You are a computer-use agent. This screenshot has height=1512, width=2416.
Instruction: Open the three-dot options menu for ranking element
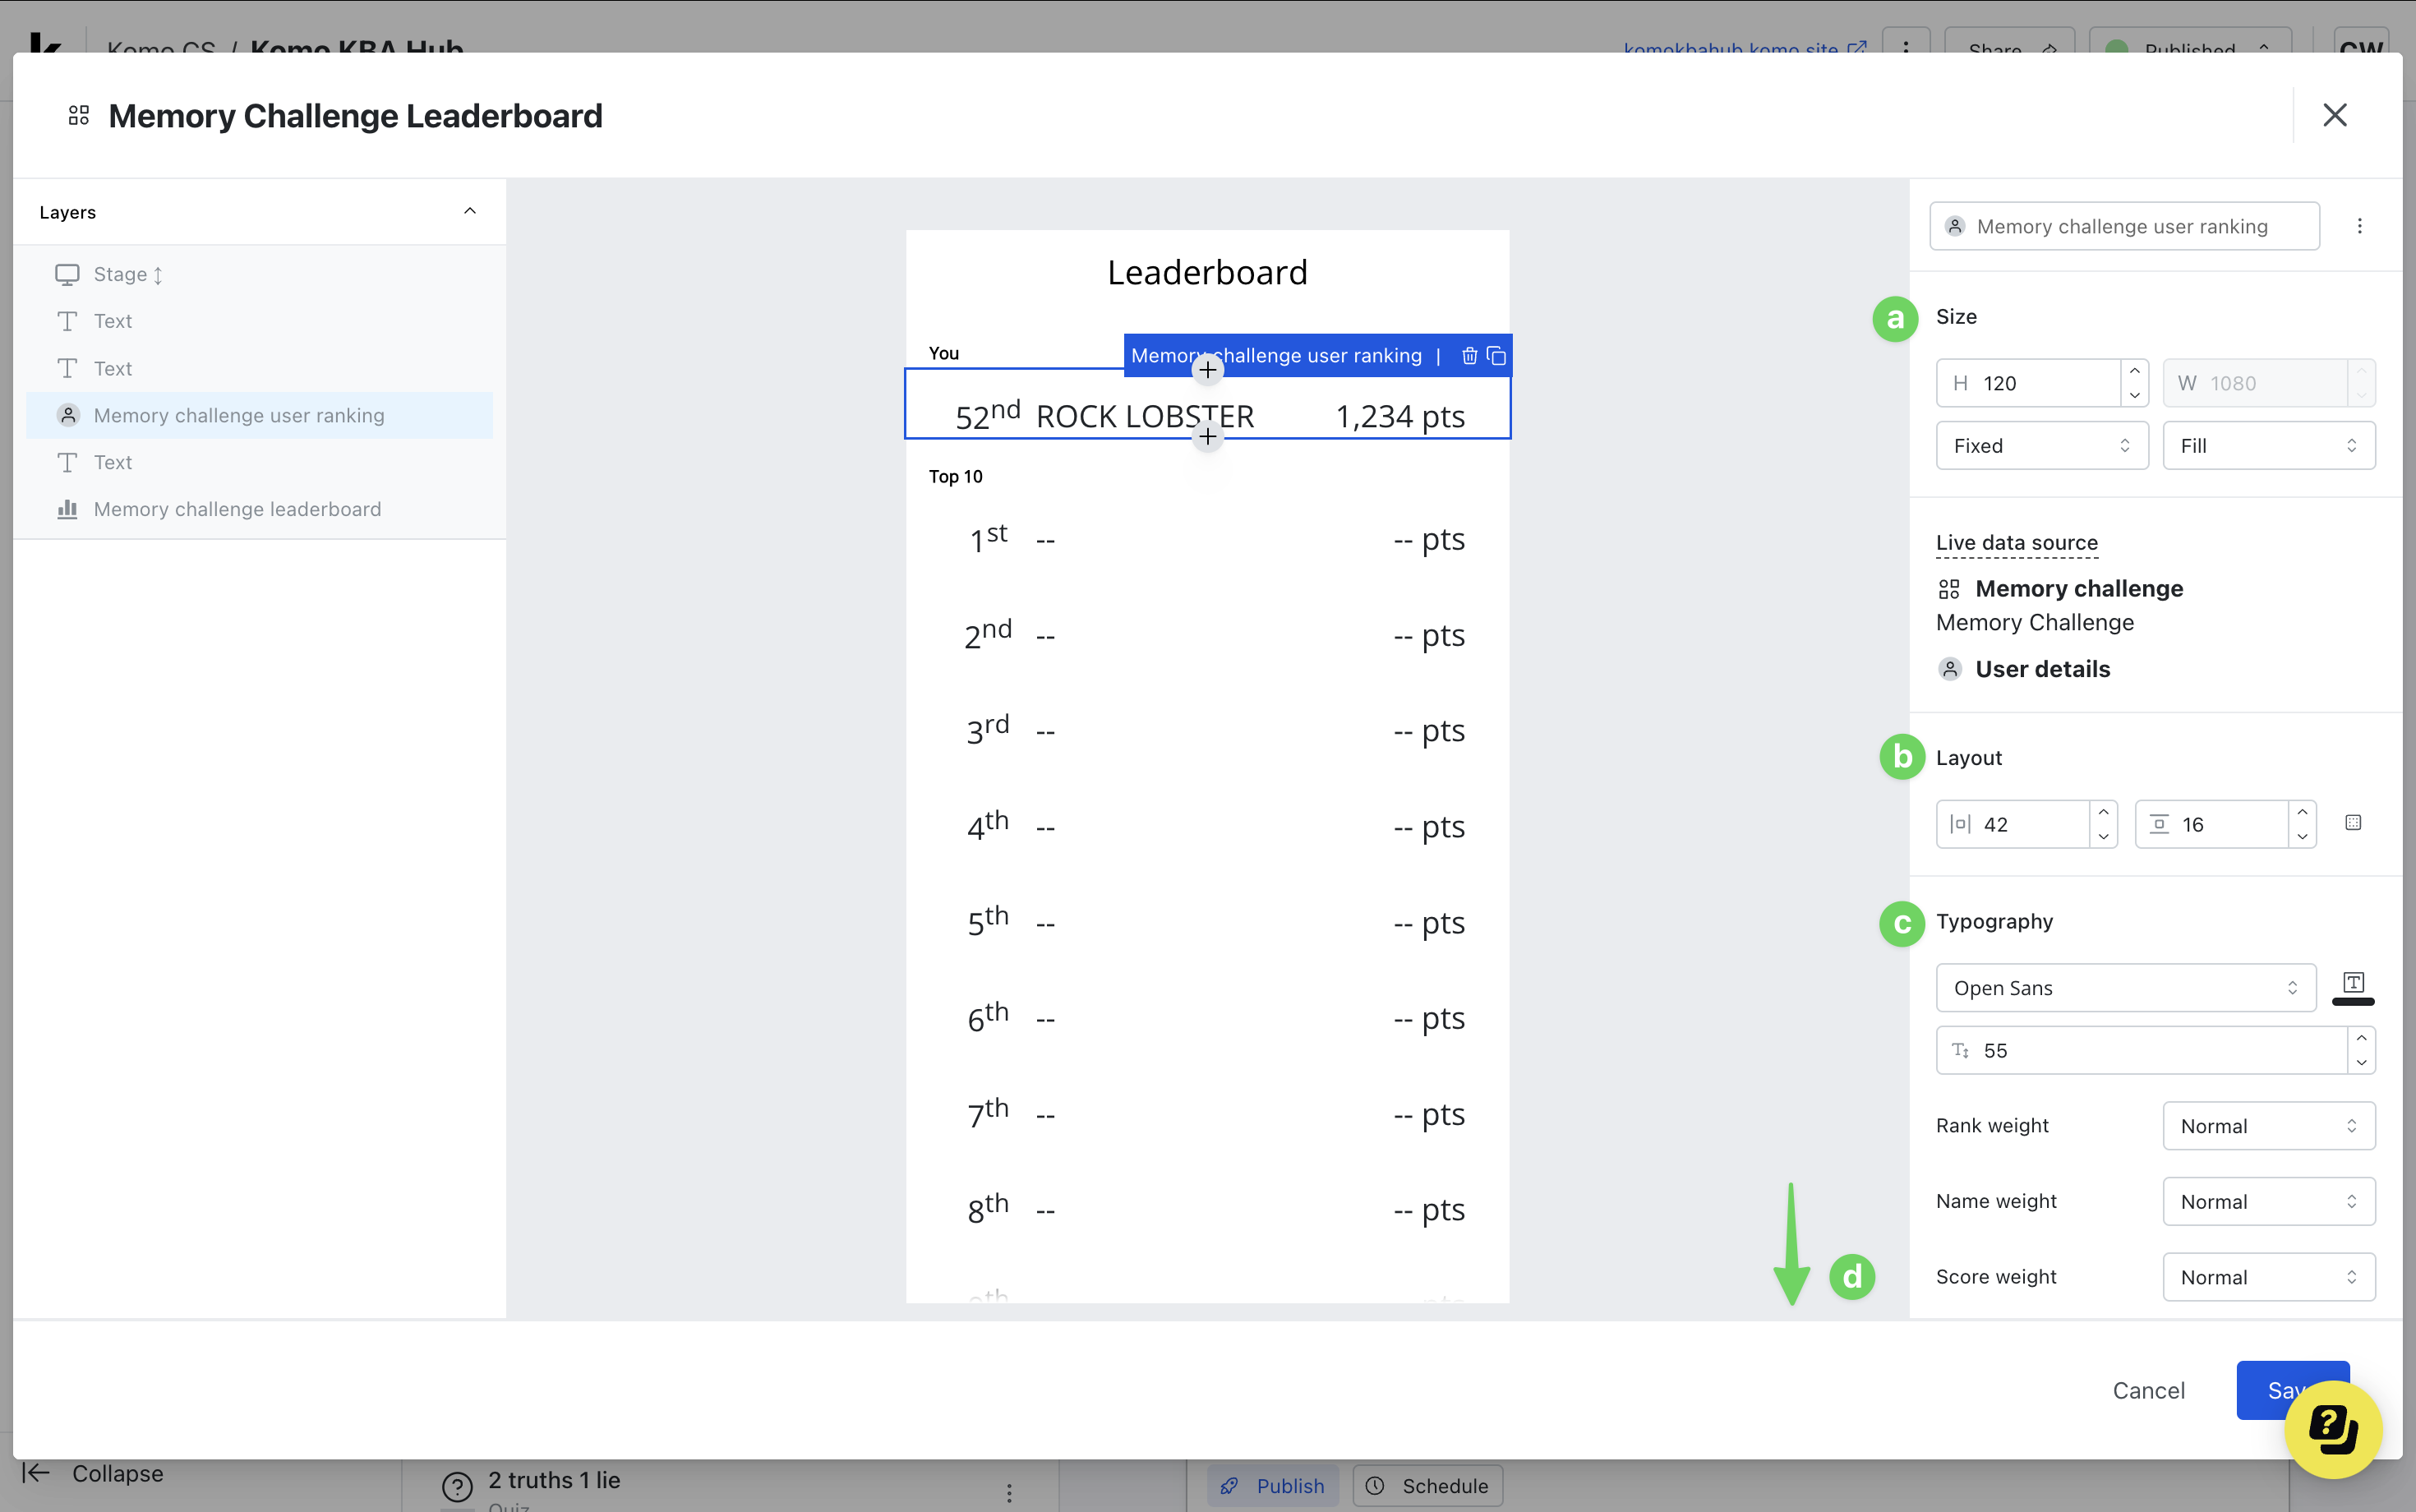[x=2360, y=226]
